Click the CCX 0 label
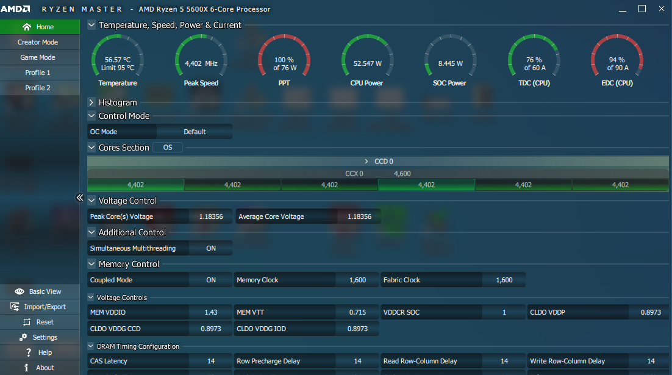Viewport: 672px width, 375px height. (x=354, y=174)
